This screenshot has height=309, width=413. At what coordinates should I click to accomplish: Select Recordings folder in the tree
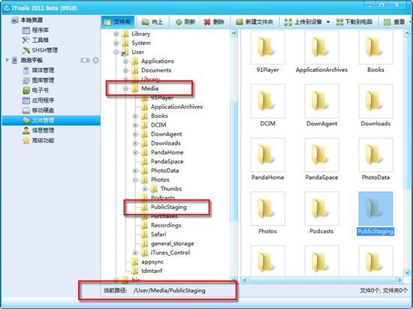point(166,225)
